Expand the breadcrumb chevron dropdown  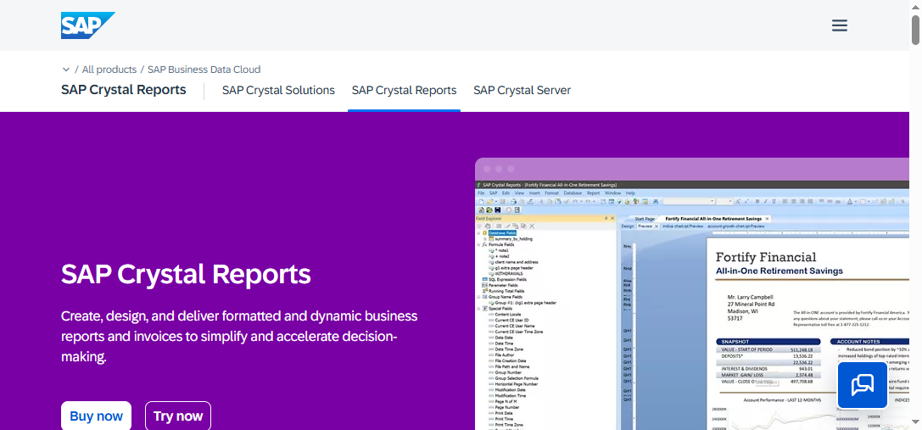(66, 70)
